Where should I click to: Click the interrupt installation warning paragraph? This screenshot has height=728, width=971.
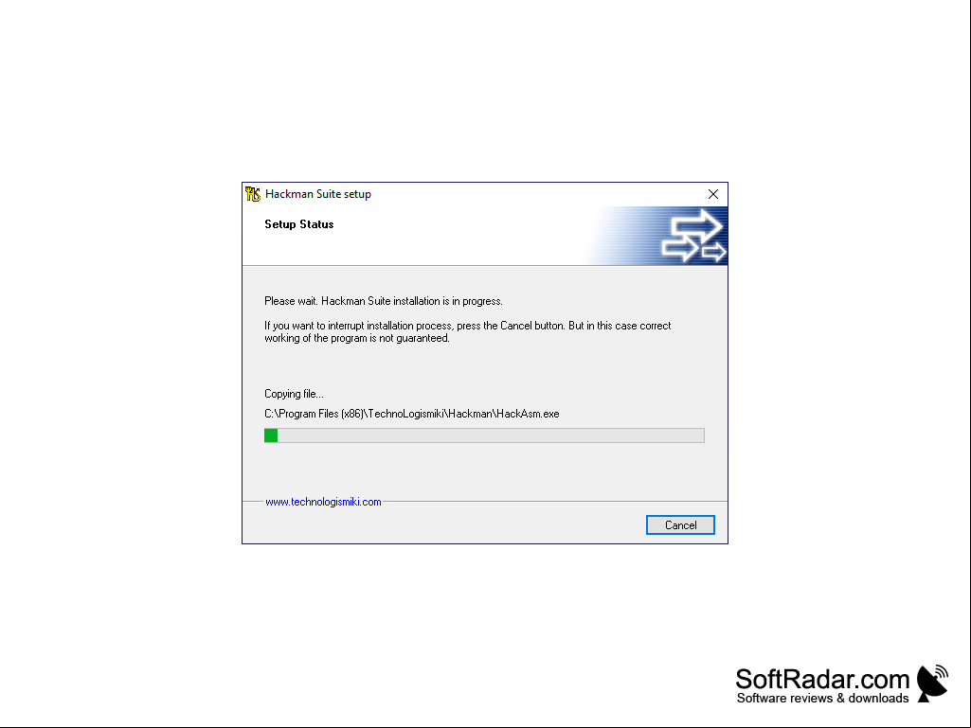[x=468, y=331]
